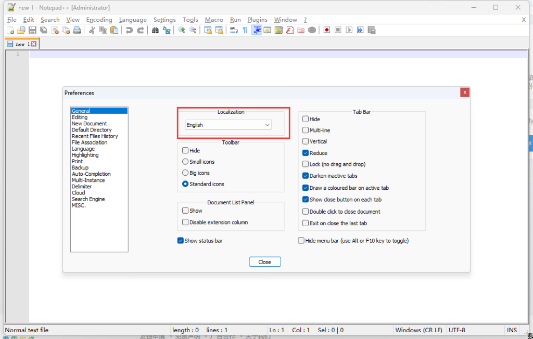This screenshot has height=339, width=533.
Task: Close the 'new 1' document tab
Action: (34, 44)
